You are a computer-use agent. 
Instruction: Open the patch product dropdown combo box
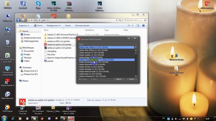pos(108,47)
